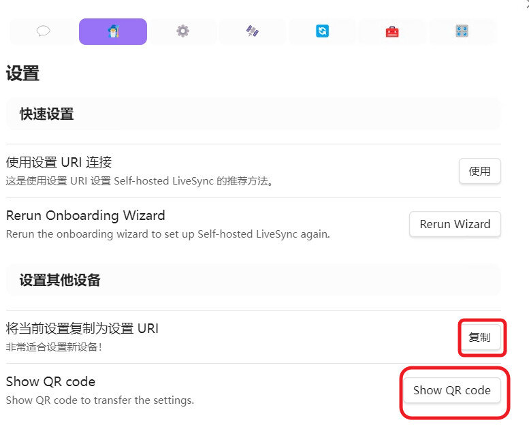Open the speech bubble update notes tab
The width and height of the screenshot is (529, 429).
tap(44, 31)
